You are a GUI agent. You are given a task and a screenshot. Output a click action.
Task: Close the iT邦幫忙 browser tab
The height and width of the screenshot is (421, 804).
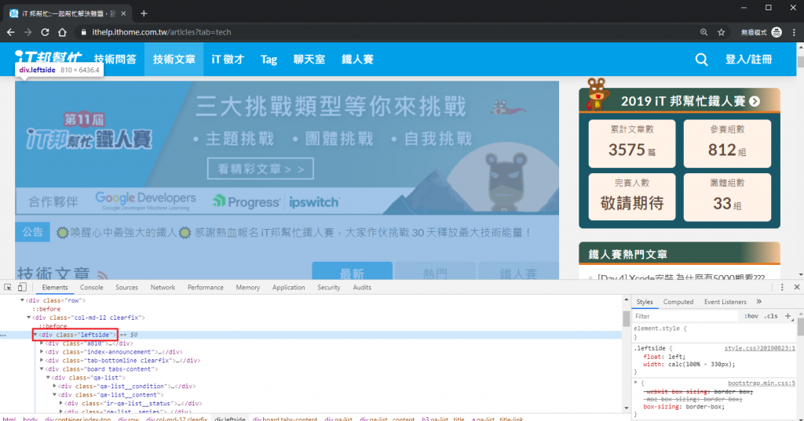[123, 14]
